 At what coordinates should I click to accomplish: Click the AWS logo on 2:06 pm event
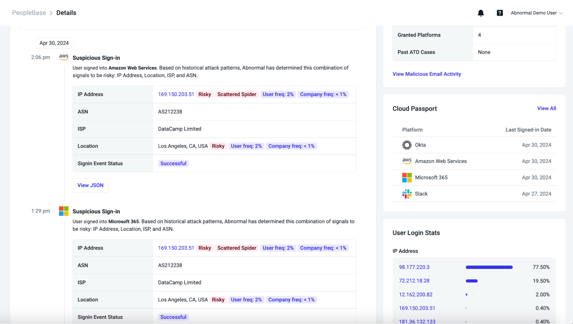[64, 57]
